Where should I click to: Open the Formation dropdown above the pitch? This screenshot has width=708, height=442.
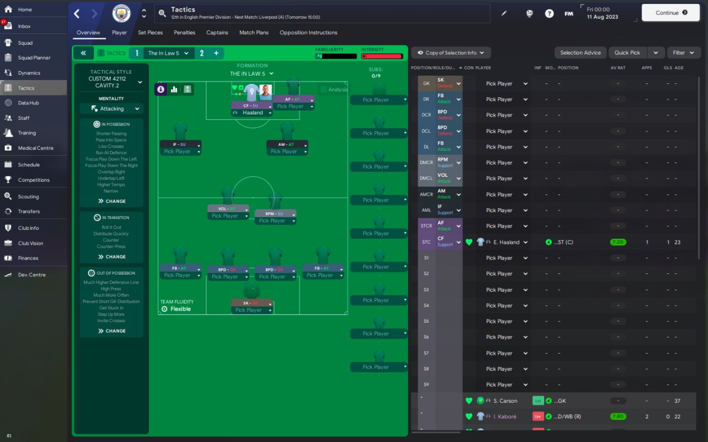click(x=252, y=73)
